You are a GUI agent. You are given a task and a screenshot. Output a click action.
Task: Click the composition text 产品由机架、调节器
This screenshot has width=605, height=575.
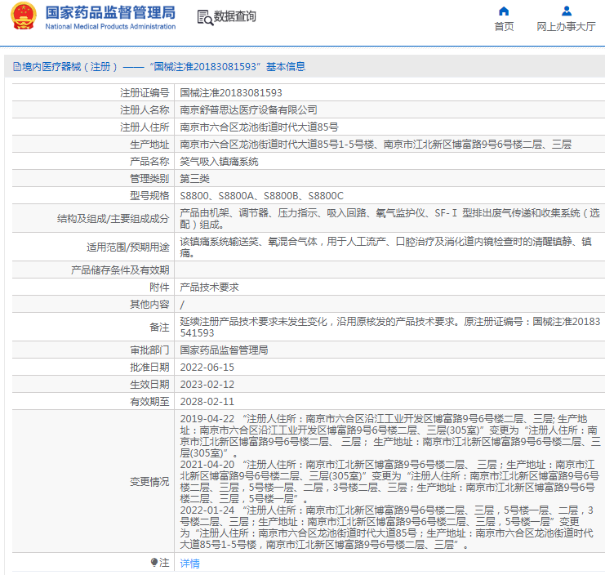pos(390,219)
